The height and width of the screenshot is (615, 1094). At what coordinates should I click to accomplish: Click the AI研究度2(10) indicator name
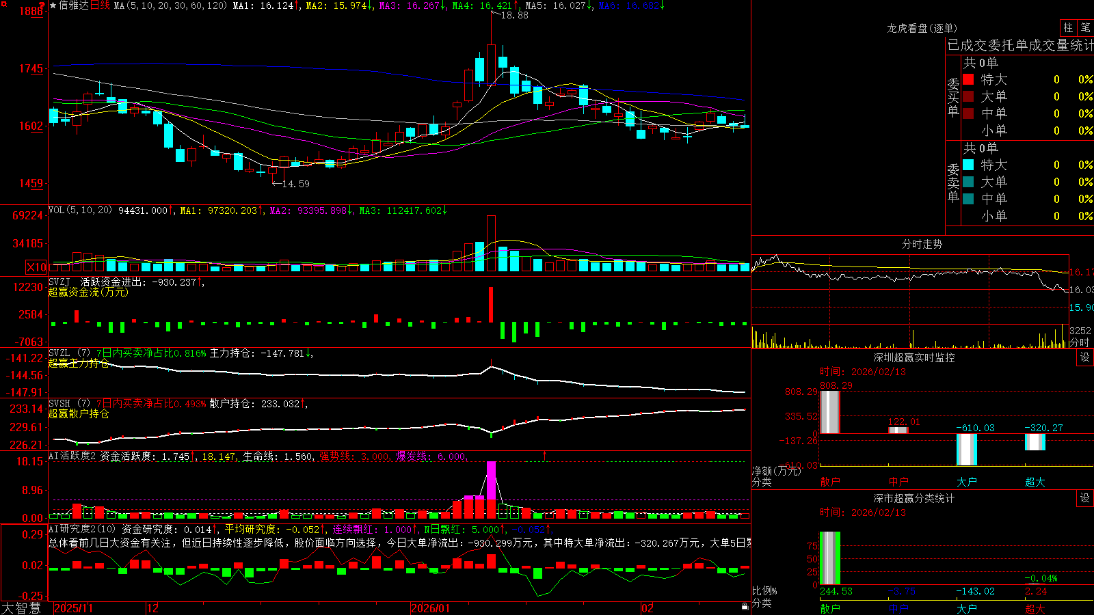click(82, 529)
